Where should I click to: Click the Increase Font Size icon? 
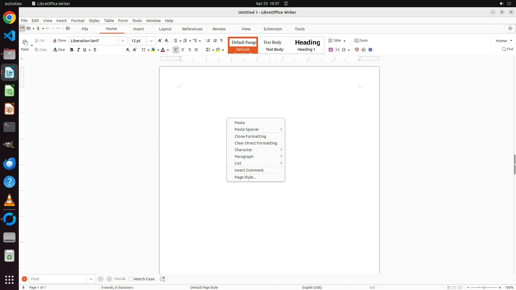[160, 41]
